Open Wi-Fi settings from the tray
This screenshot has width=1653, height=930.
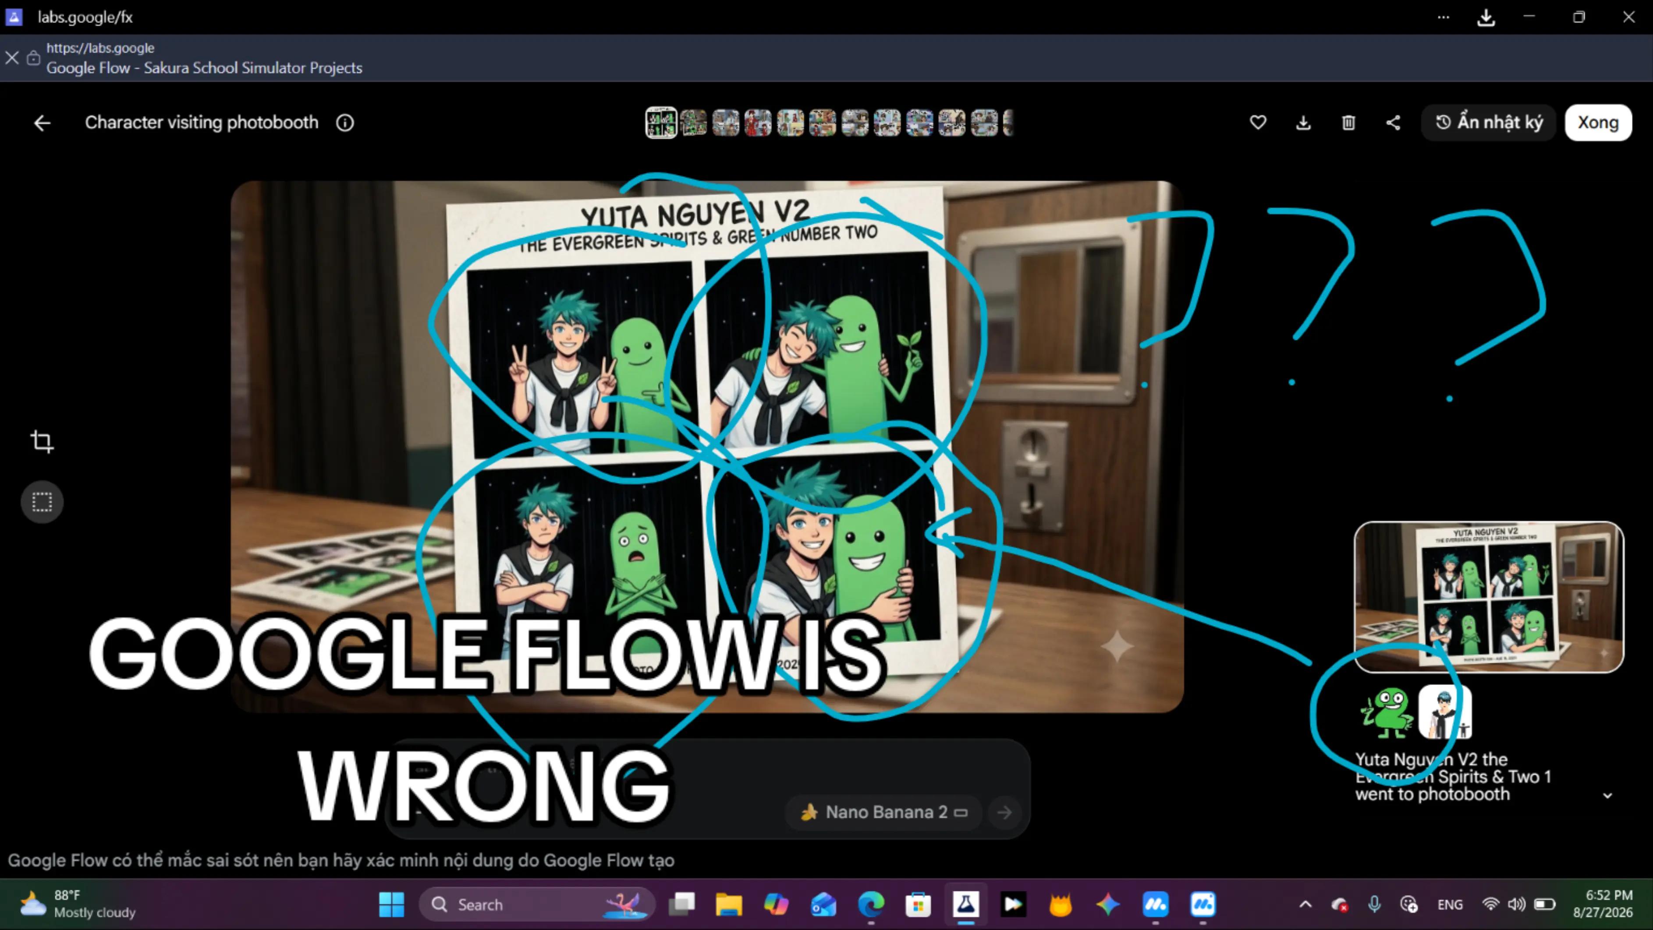pos(1490,904)
